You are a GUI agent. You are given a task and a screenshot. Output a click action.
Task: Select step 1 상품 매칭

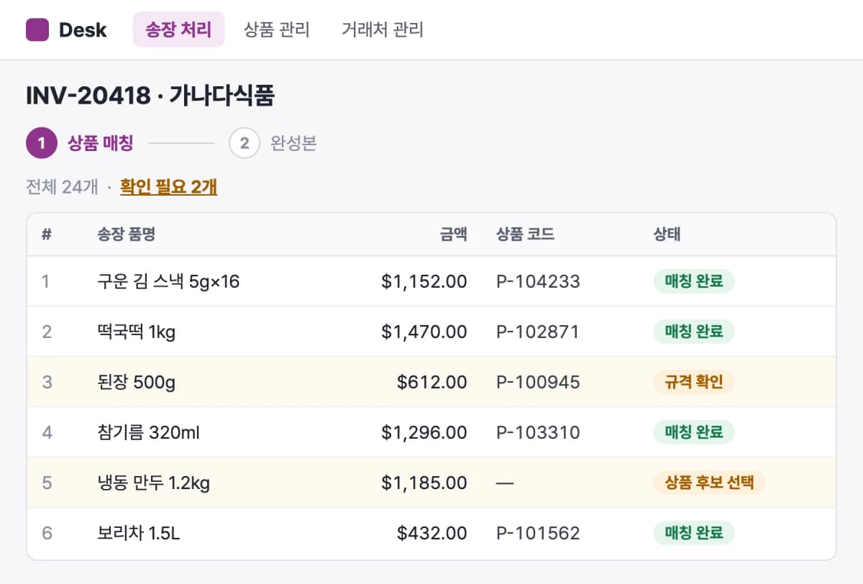pos(80,144)
